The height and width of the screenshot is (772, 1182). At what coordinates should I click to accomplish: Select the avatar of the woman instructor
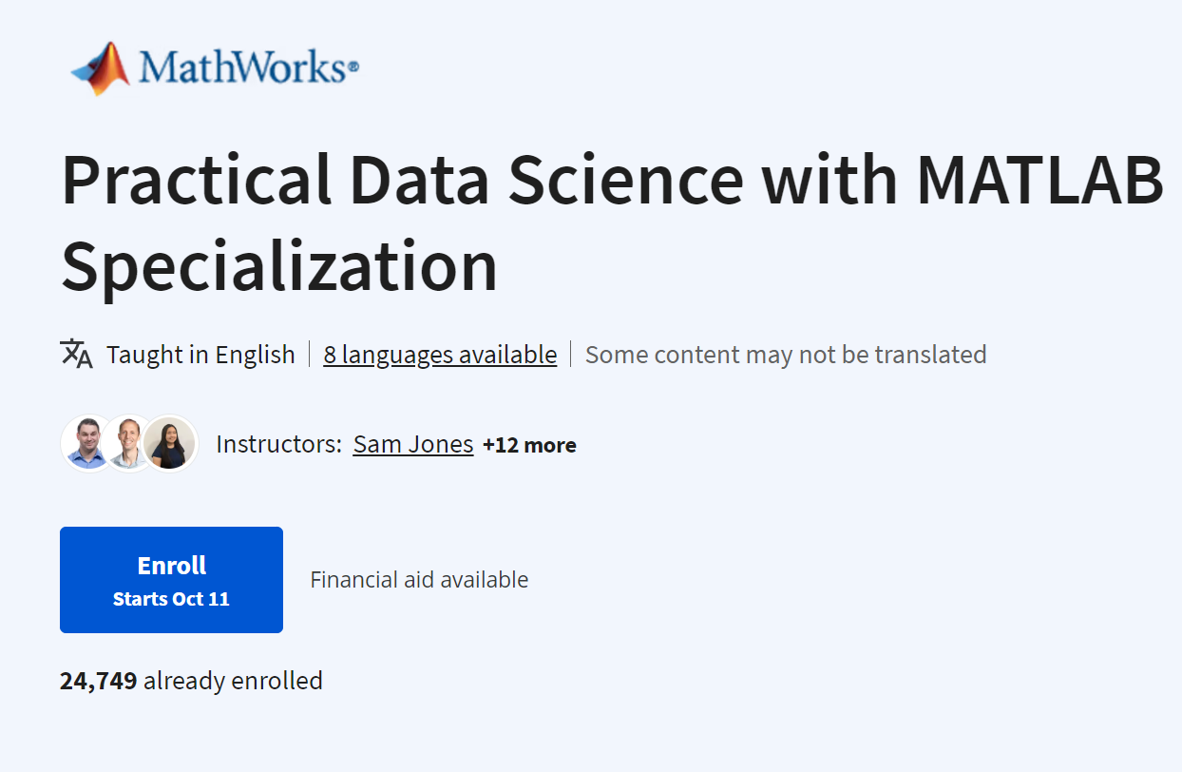click(x=172, y=443)
